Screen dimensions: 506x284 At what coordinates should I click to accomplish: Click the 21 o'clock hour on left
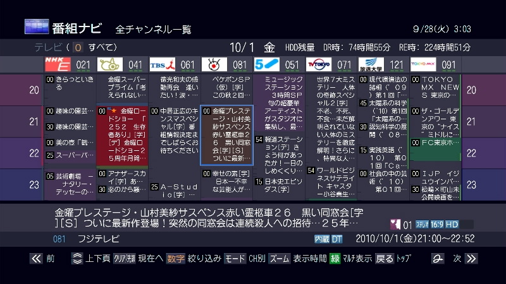click(x=34, y=121)
